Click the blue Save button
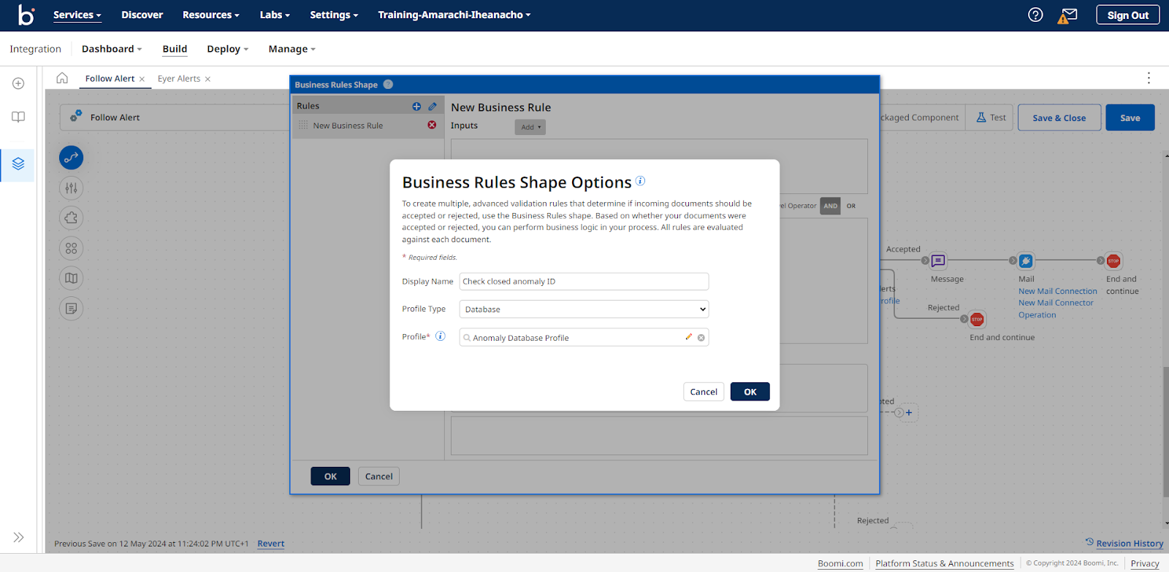 click(x=1130, y=117)
